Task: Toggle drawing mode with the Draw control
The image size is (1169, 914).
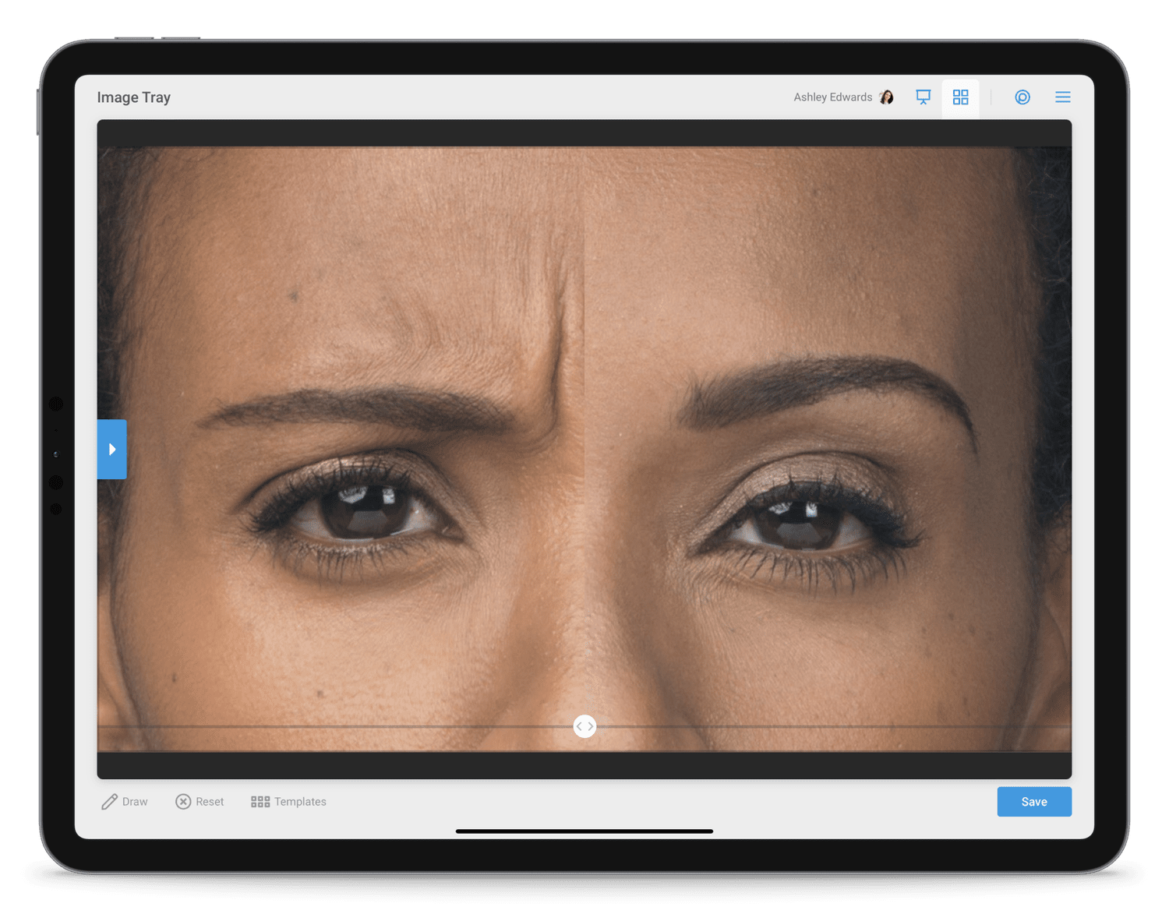Action: [124, 801]
